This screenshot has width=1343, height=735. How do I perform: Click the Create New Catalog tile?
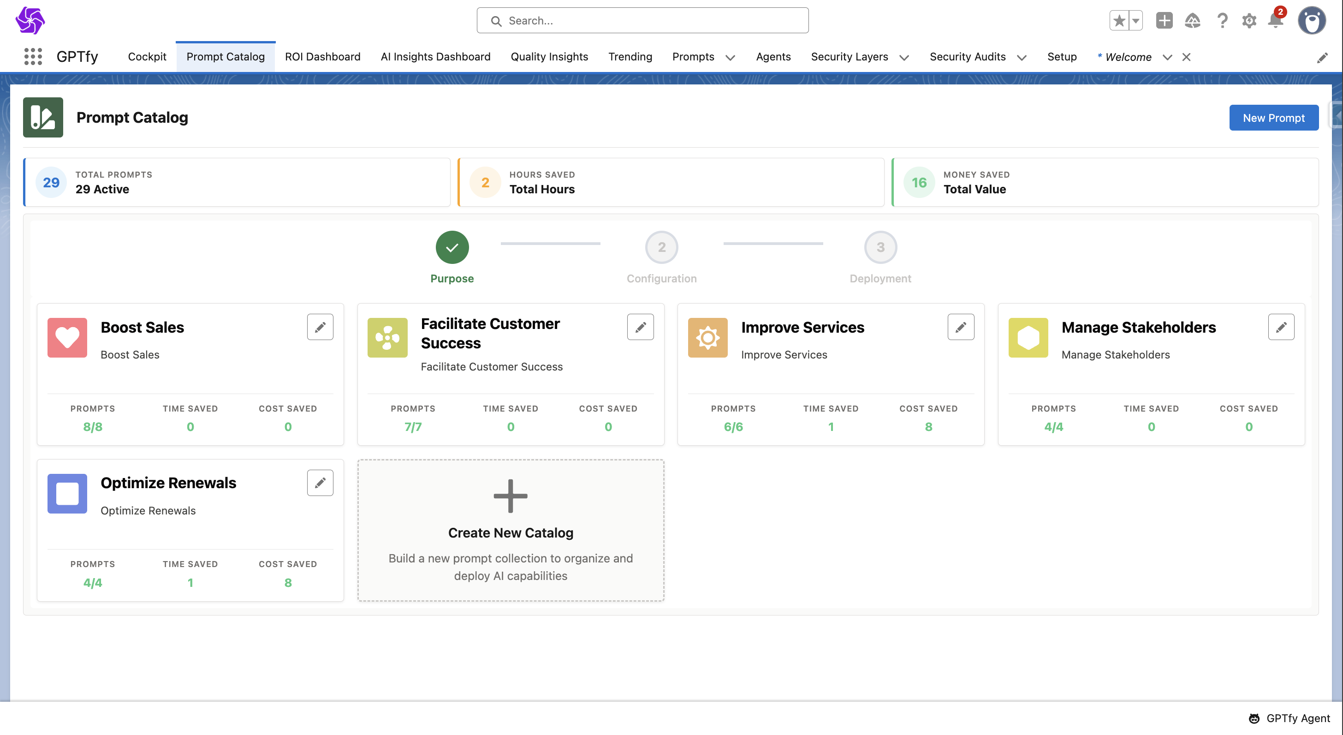coord(511,530)
